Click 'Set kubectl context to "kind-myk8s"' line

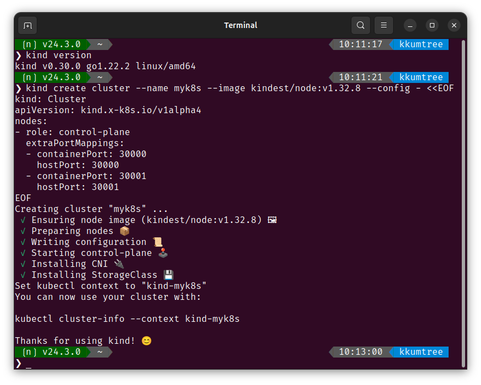[x=111, y=286]
